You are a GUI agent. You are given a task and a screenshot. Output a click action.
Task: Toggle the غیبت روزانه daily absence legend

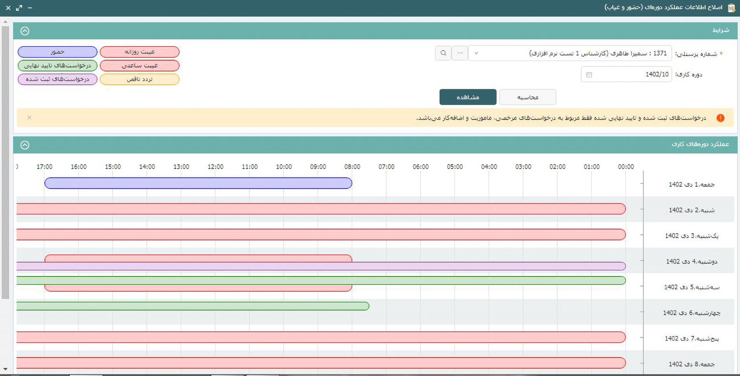click(140, 52)
